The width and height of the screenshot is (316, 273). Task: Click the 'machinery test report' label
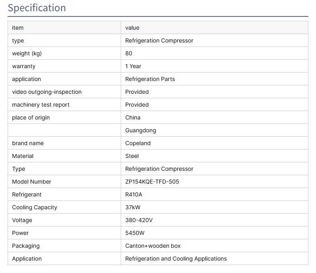(x=41, y=105)
